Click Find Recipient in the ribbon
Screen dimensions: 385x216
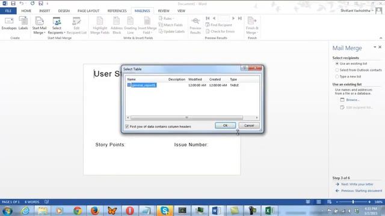218,25
